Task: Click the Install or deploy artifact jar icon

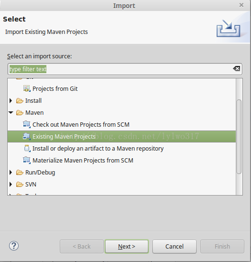Action: [x=27, y=148]
